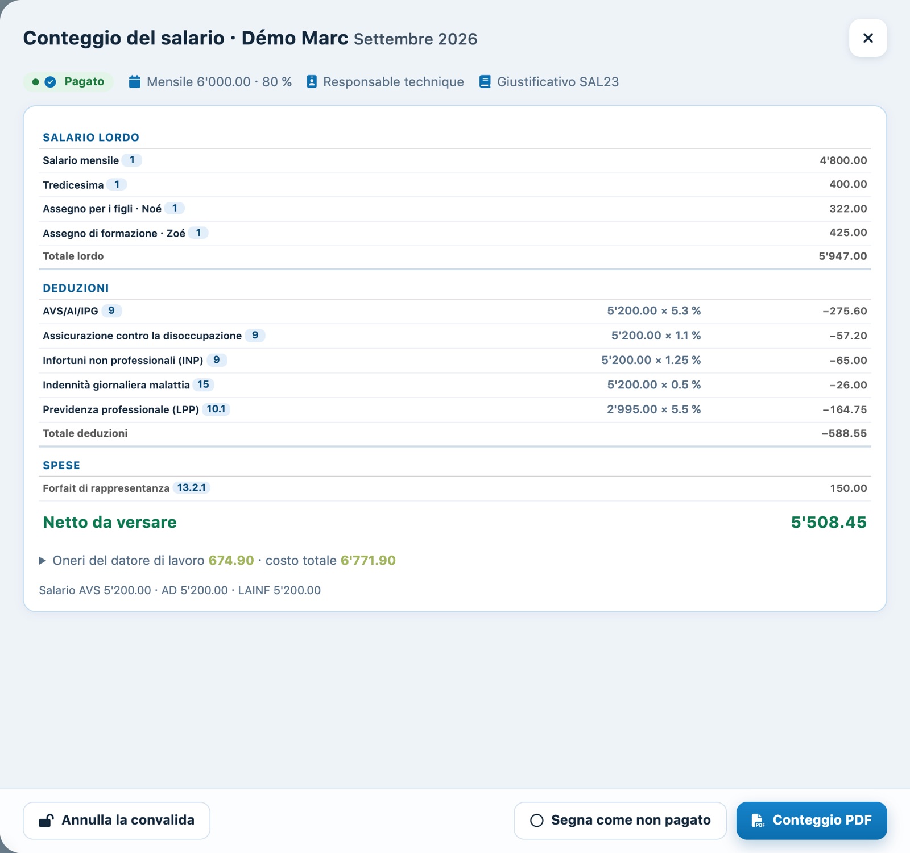Click the Tredicesima amount 400.00
This screenshot has height=853, width=910.
[848, 184]
